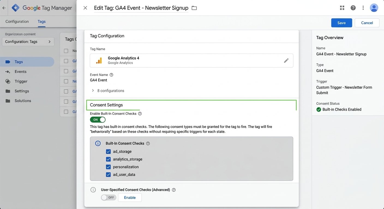Image resolution: width=384 pixels, height=209 pixels.
Task: Click the pencil edit icon for Google Analytics 4
Action: (x=286, y=60)
